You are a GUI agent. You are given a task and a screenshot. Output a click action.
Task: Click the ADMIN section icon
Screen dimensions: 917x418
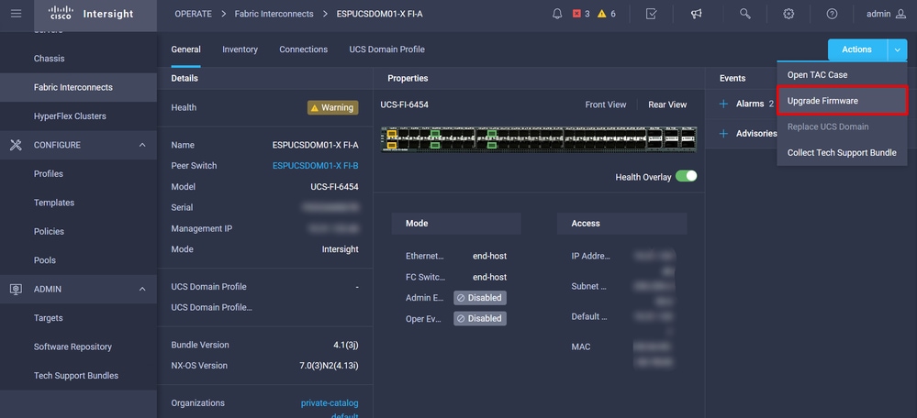coord(16,289)
